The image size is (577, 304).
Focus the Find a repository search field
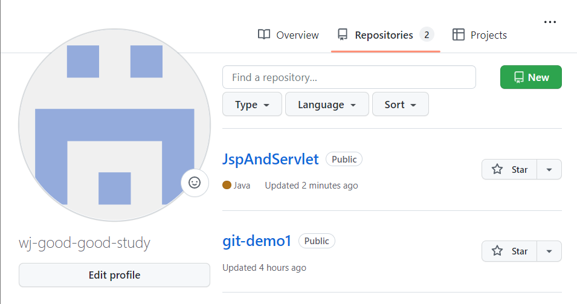coord(349,77)
